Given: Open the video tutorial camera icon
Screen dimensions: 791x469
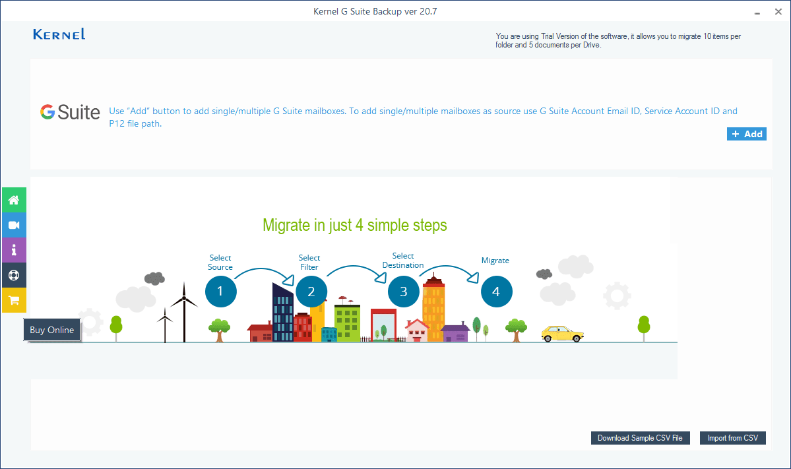Looking at the screenshot, I should point(14,225).
